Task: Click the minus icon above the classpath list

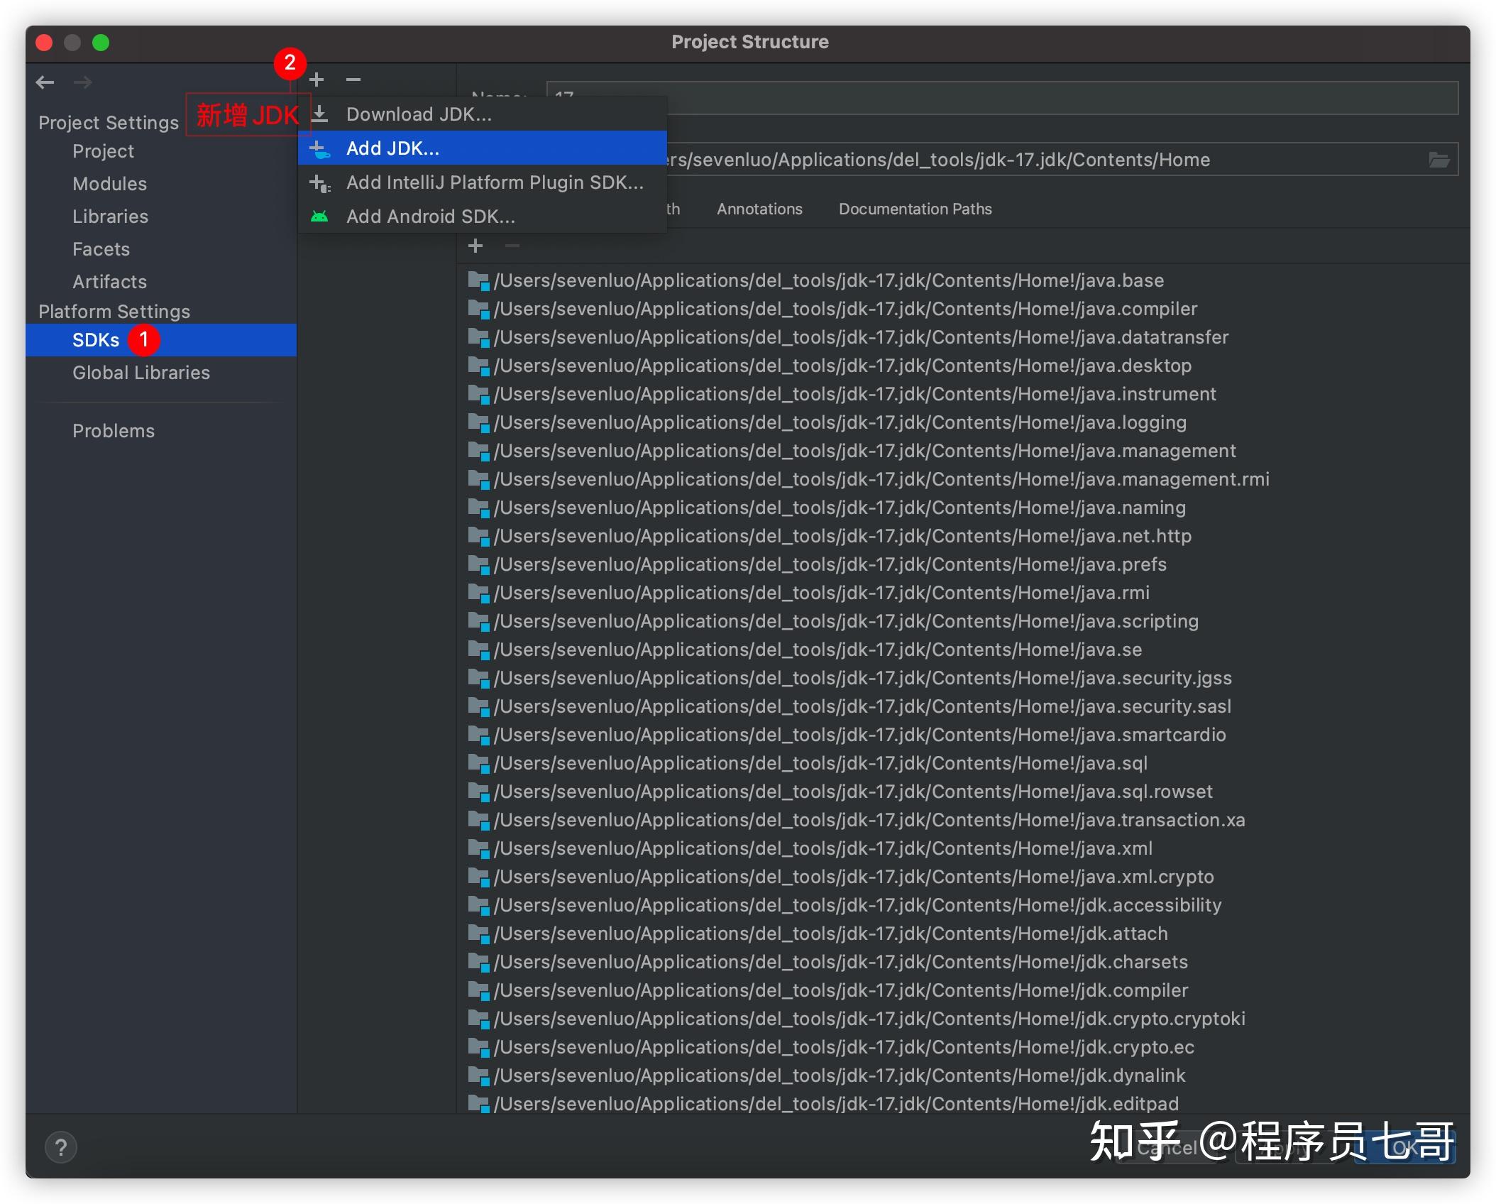Action: 511,246
